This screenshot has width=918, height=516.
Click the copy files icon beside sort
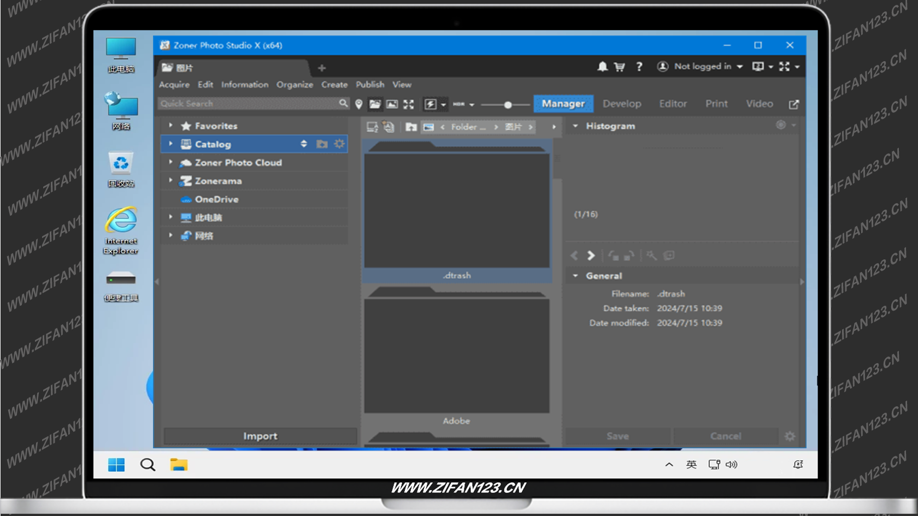click(389, 127)
